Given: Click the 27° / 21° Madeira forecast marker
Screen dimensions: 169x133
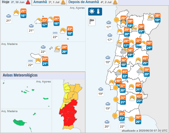Looking at the screenshot, I should pos(45,61).
